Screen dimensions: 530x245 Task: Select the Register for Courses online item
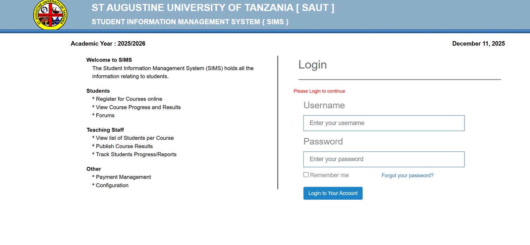point(129,99)
